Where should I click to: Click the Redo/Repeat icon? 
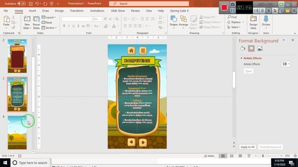(45, 4)
